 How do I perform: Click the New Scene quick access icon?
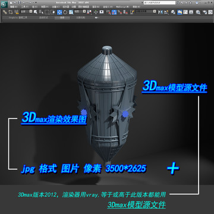(11, 2)
